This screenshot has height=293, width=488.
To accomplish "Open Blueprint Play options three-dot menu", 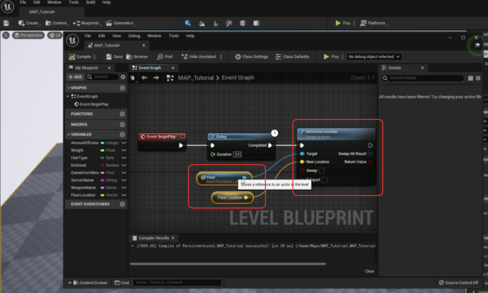I will point(343,57).
